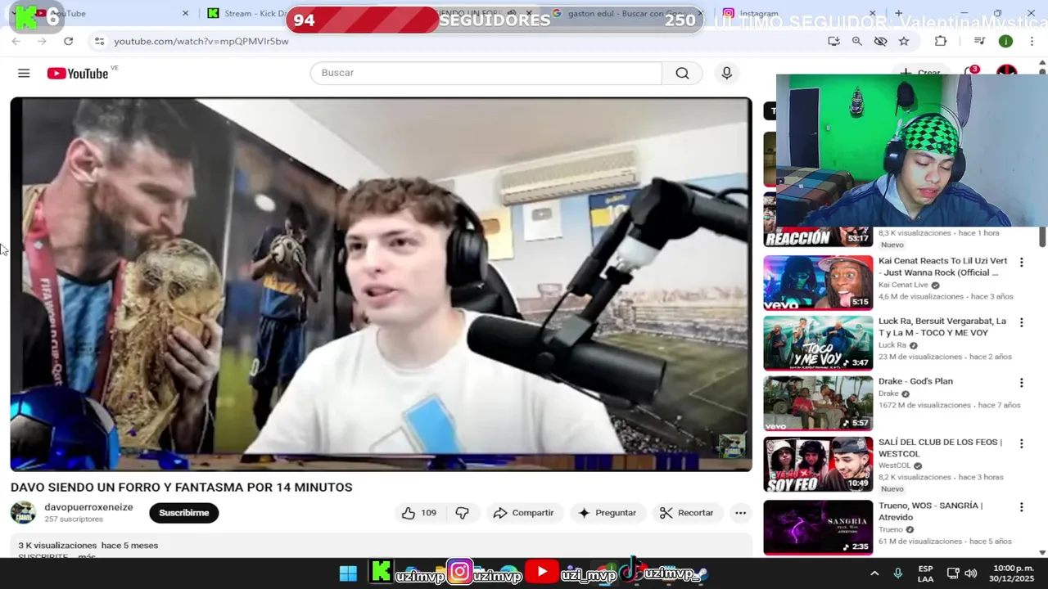Bookmark this page with the star icon

[x=904, y=41]
